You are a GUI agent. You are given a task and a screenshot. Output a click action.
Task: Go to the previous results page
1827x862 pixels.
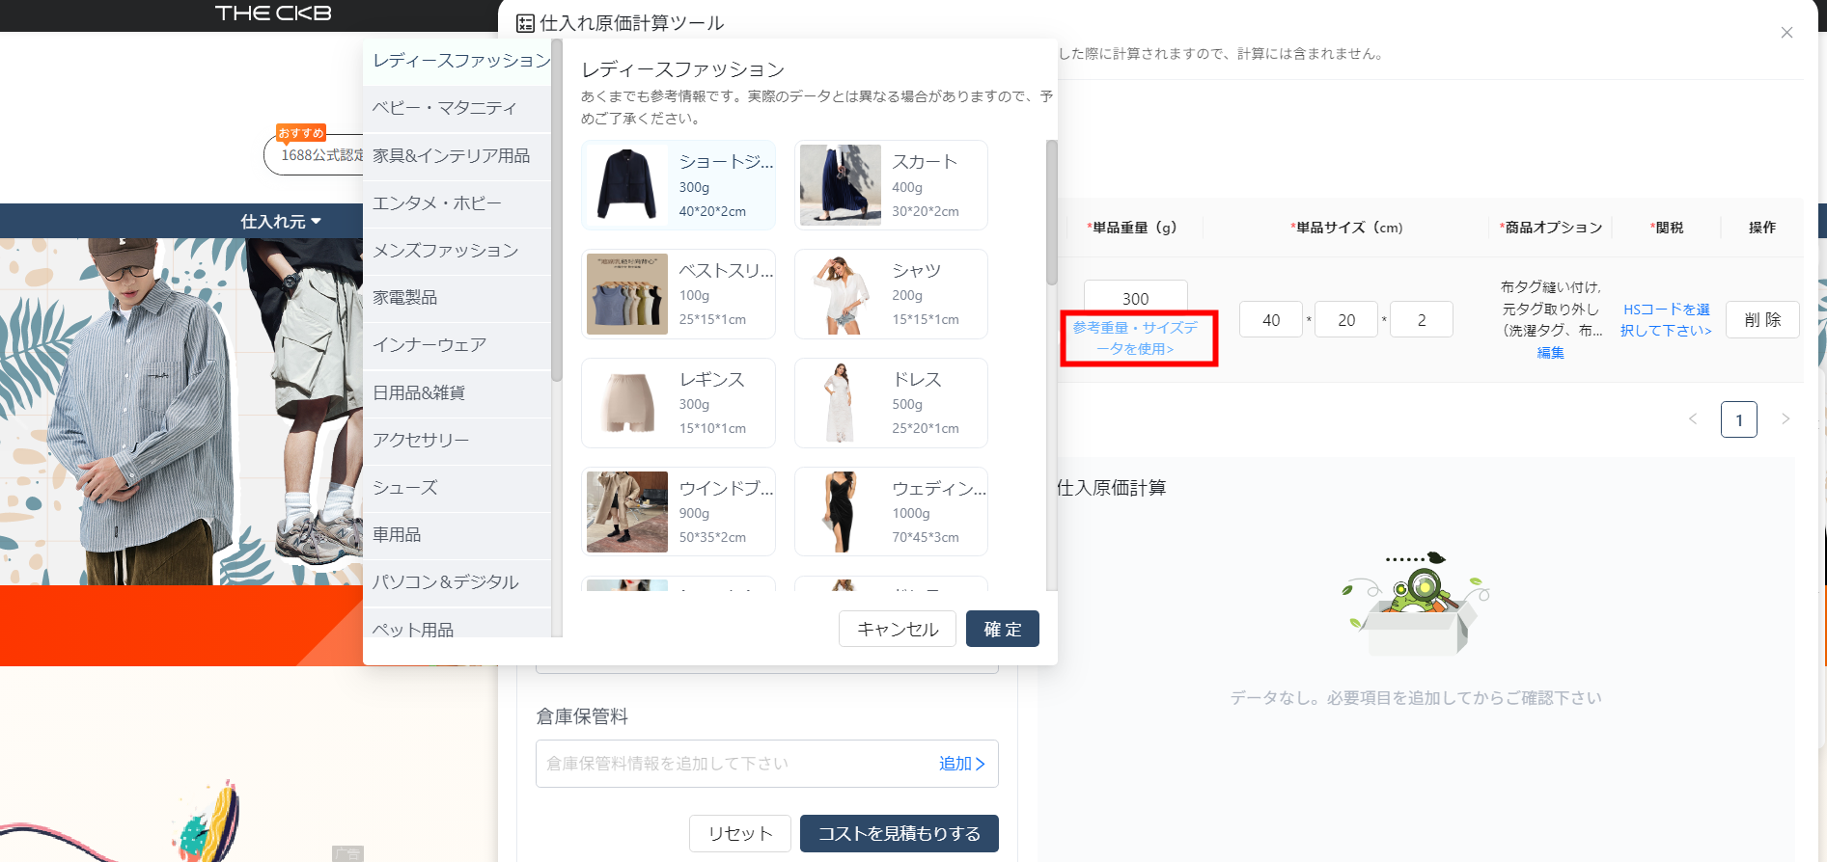[x=1693, y=419]
